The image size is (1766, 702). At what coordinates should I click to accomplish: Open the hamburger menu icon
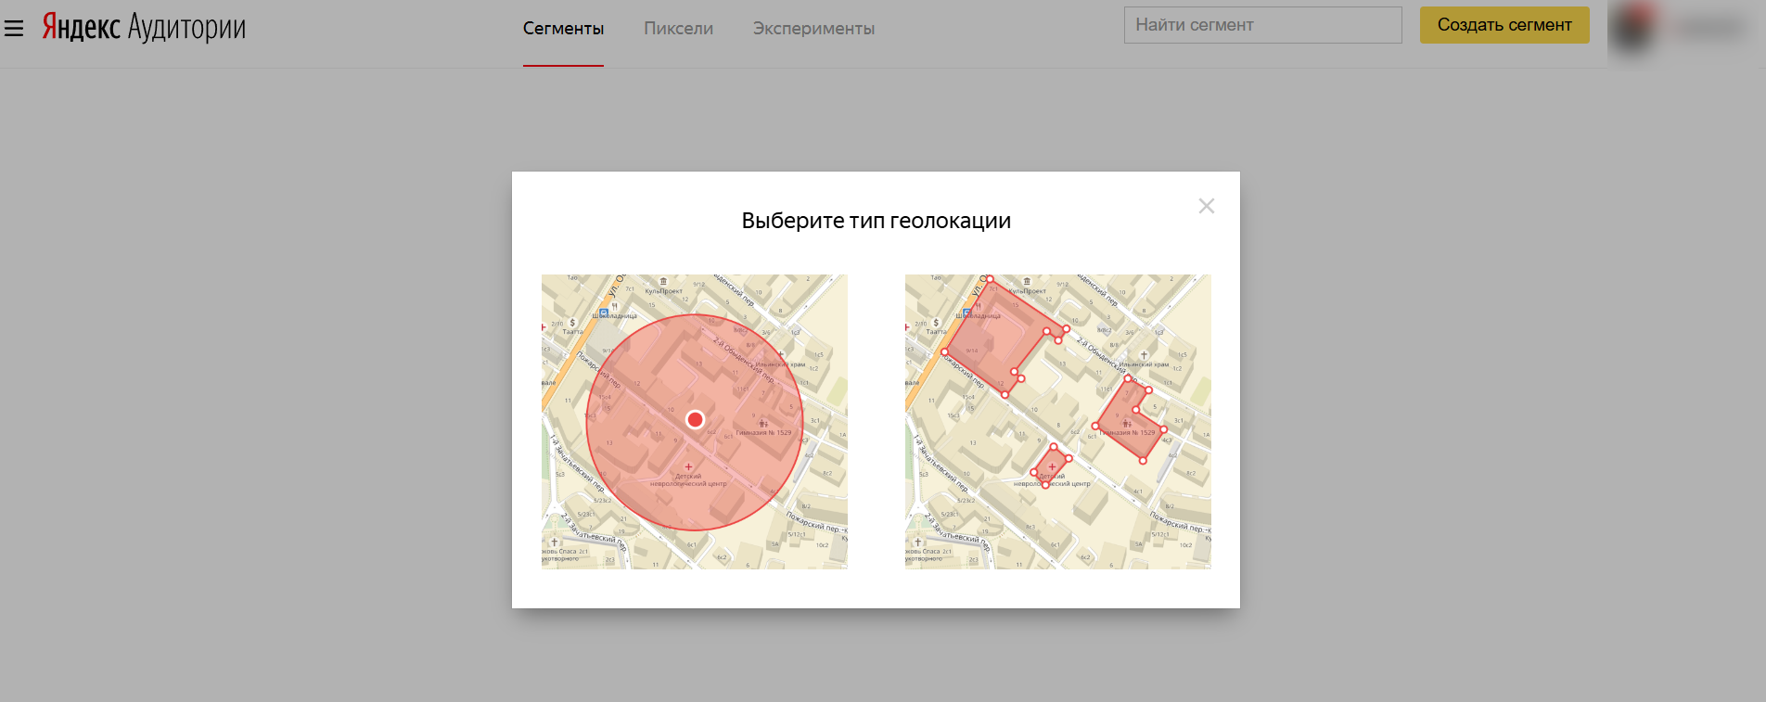tap(14, 29)
